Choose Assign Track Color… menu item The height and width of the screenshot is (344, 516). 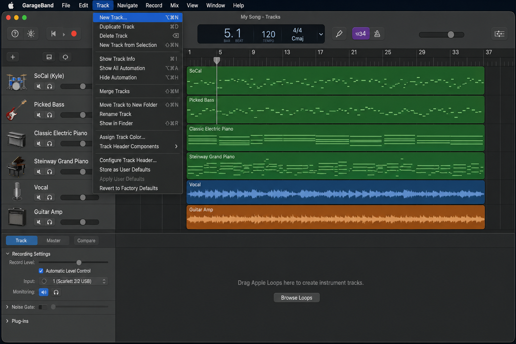pyautogui.click(x=138, y=137)
